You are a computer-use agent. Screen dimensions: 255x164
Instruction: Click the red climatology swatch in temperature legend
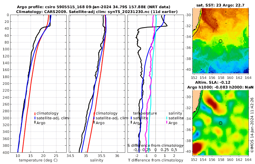[x=35, y=113]
